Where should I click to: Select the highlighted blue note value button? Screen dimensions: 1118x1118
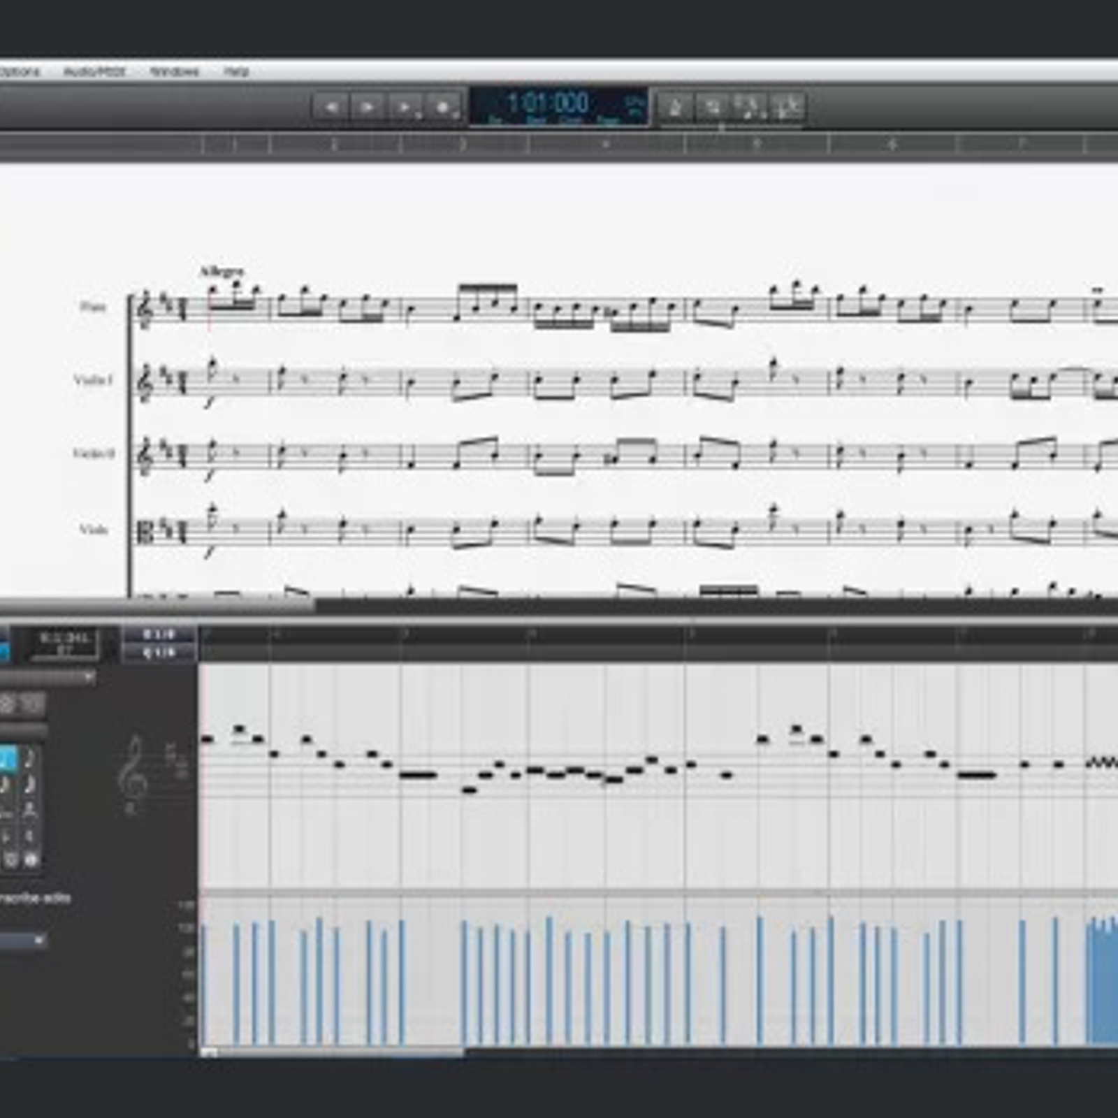coord(7,760)
